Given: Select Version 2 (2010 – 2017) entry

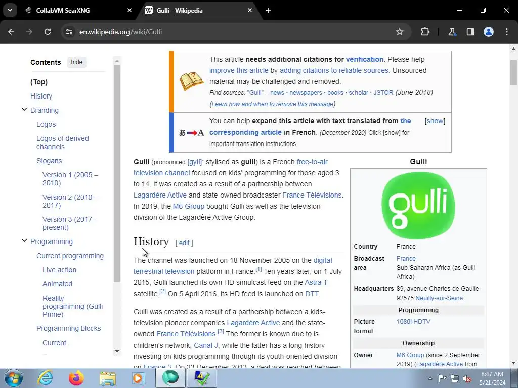Looking at the screenshot, I should (x=70, y=201).
